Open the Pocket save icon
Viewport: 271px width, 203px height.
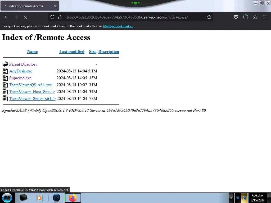[236, 17]
